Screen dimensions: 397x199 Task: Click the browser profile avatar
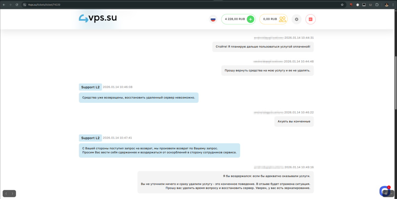point(387,5)
